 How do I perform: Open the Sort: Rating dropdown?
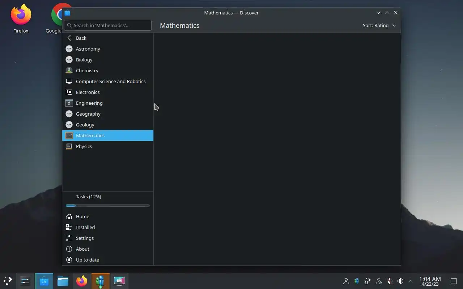pyautogui.click(x=379, y=25)
